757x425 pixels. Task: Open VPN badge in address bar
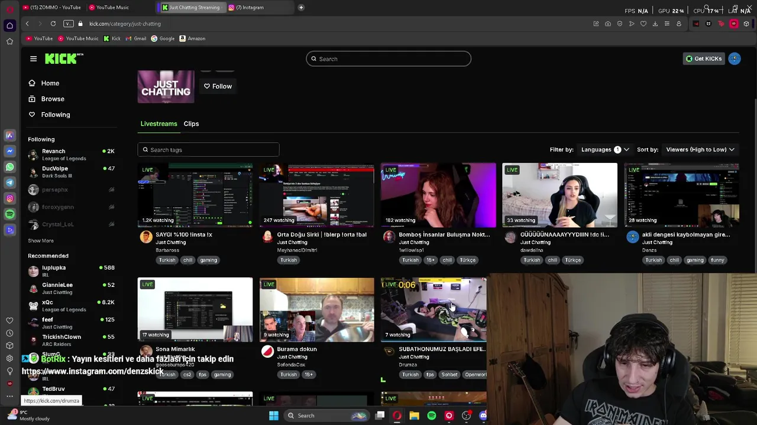tap(69, 24)
